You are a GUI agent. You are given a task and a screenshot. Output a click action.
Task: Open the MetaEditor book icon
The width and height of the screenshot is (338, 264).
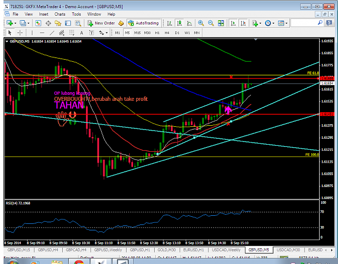pos(121,23)
